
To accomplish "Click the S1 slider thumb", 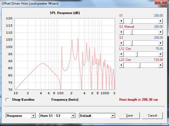I will (131, 21).
